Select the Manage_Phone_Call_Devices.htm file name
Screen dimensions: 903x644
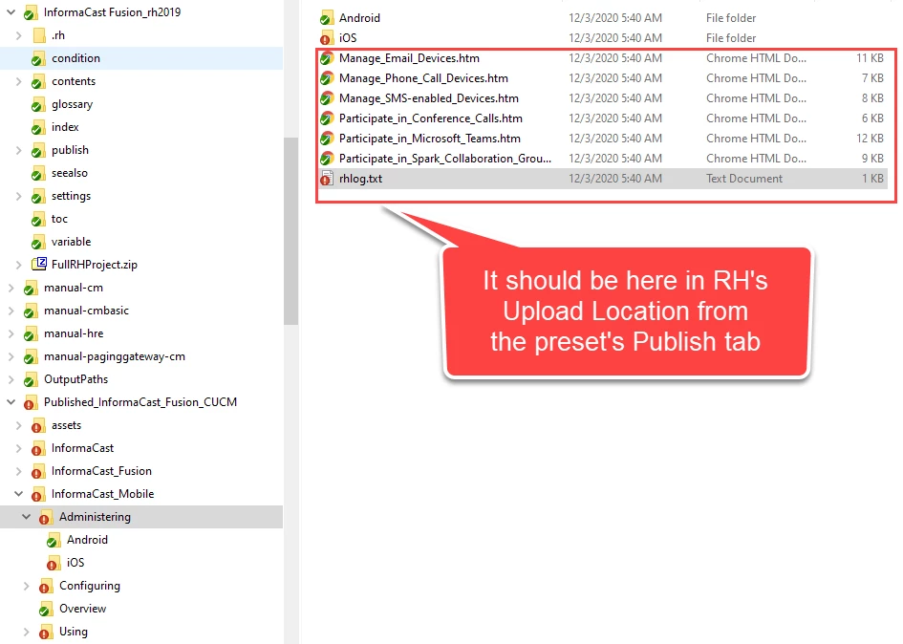[423, 78]
